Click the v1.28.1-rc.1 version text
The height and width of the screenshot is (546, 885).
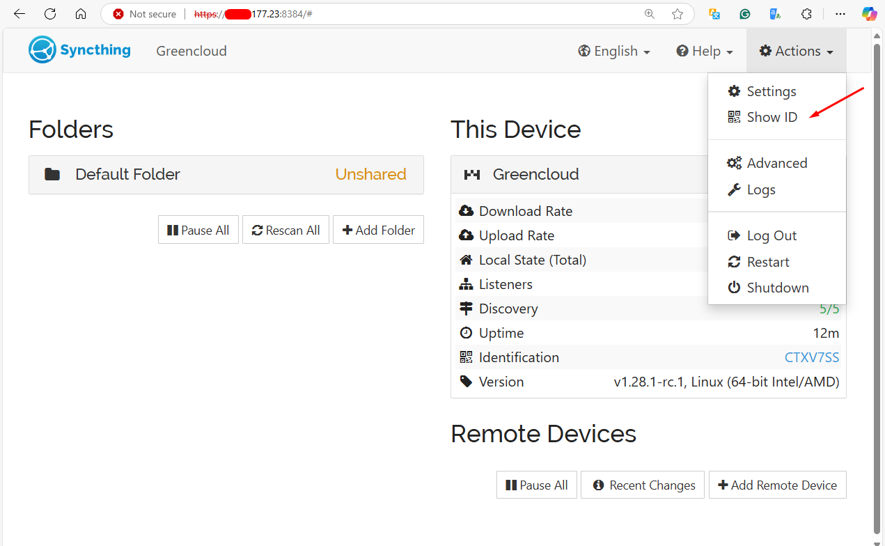click(x=726, y=382)
